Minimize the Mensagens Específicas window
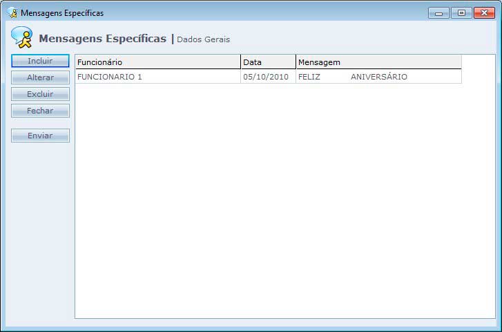 pyautogui.click(x=438, y=13)
